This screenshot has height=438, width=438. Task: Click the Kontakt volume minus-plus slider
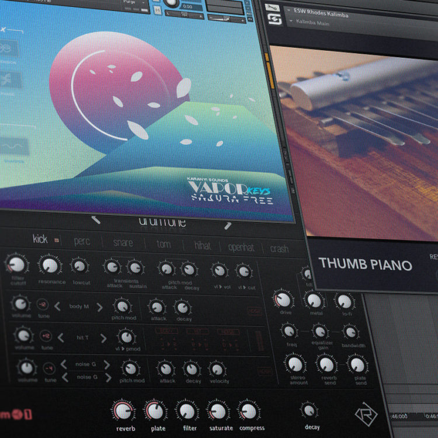[226, 19]
